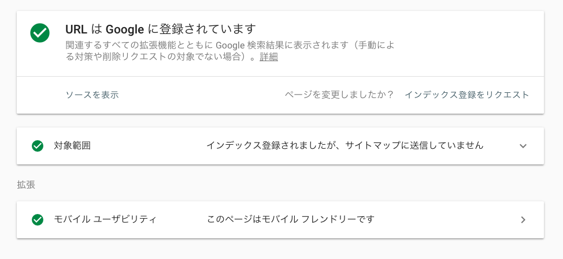Click the large green checkmark beside the URL status title
The height and width of the screenshot is (259, 563).
point(40,33)
